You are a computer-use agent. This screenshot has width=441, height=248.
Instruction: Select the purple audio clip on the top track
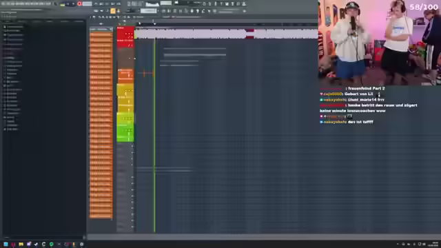(x=227, y=34)
